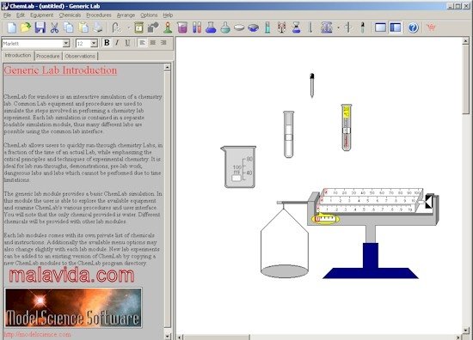Add a watch glass from toolbar
473x340 pixels.
[239, 27]
